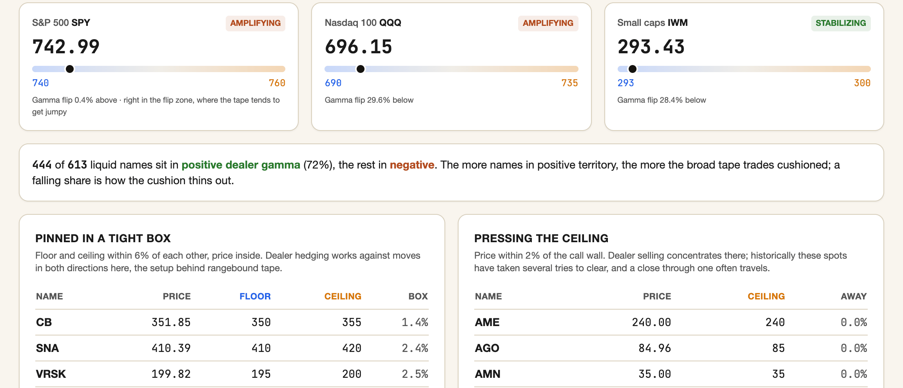903x388 pixels.
Task: Click NAME header in pinned table
Action: coord(49,296)
